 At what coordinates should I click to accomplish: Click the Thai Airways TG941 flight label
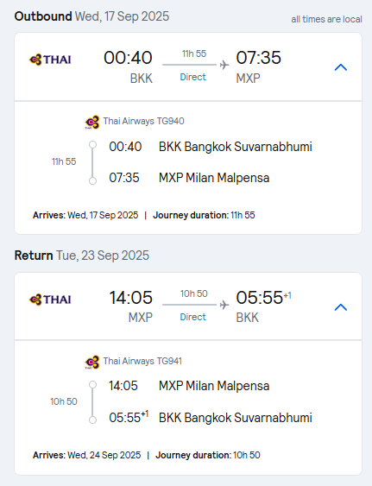pos(142,361)
